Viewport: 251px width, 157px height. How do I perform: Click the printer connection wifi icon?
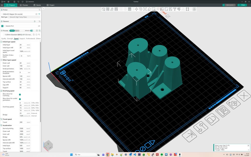tap(39, 14)
